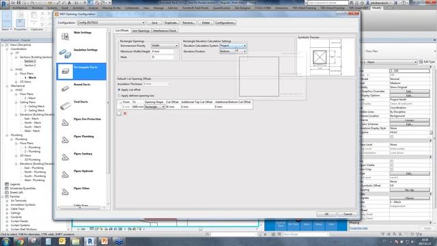The height and width of the screenshot is (246, 437).
Task: Open the Architecture ribbon tab
Action: point(20,8)
